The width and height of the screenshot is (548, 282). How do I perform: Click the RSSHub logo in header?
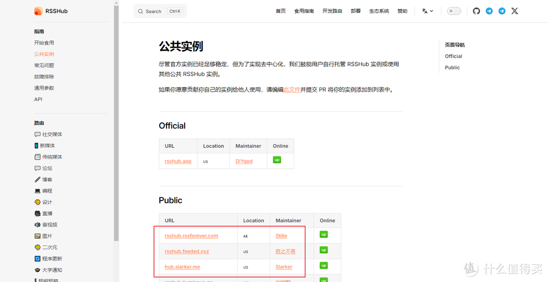(51, 11)
